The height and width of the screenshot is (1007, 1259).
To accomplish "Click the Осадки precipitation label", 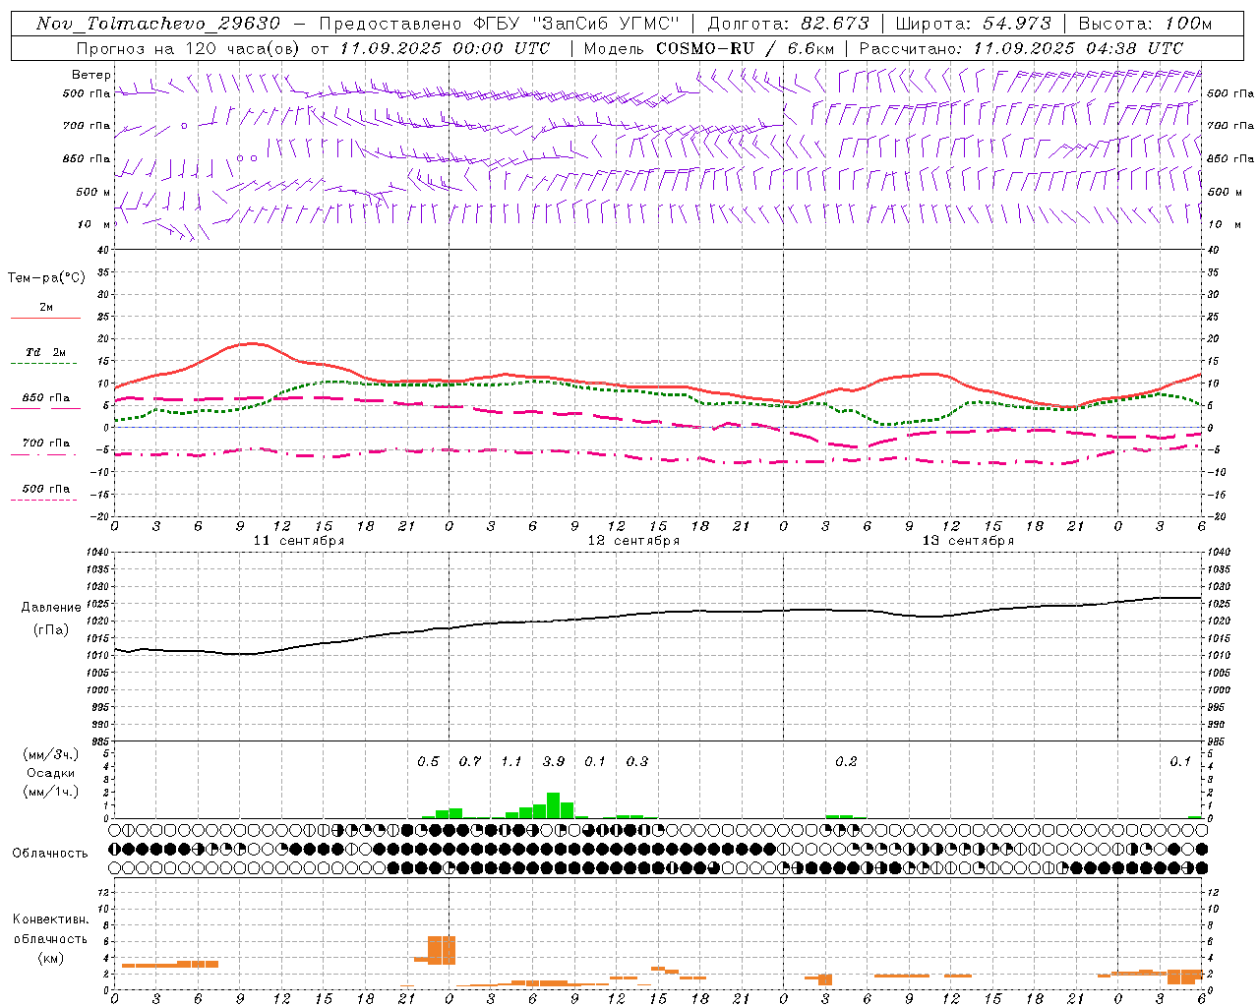I will pyautogui.click(x=51, y=773).
